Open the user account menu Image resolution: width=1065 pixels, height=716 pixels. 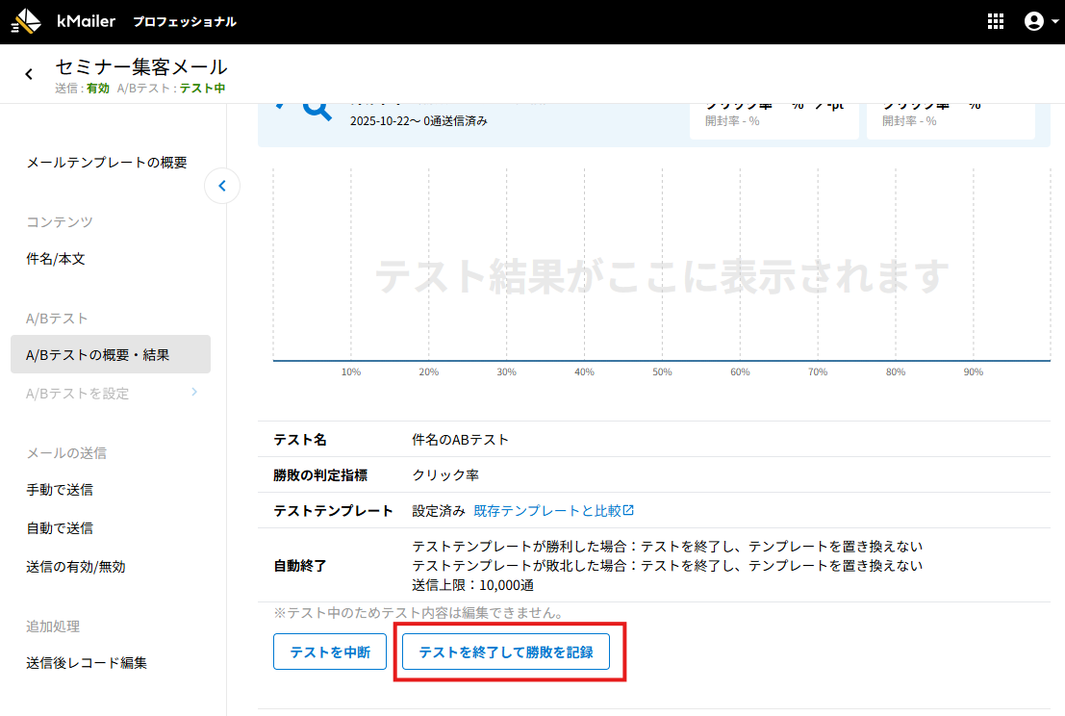pos(1035,21)
